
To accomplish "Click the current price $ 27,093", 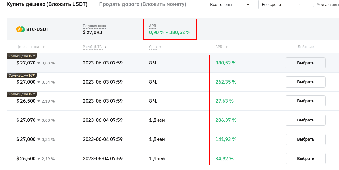I will [x=92, y=33].
